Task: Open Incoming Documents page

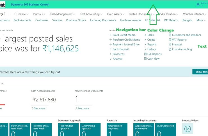Action: tap(103, 20)
